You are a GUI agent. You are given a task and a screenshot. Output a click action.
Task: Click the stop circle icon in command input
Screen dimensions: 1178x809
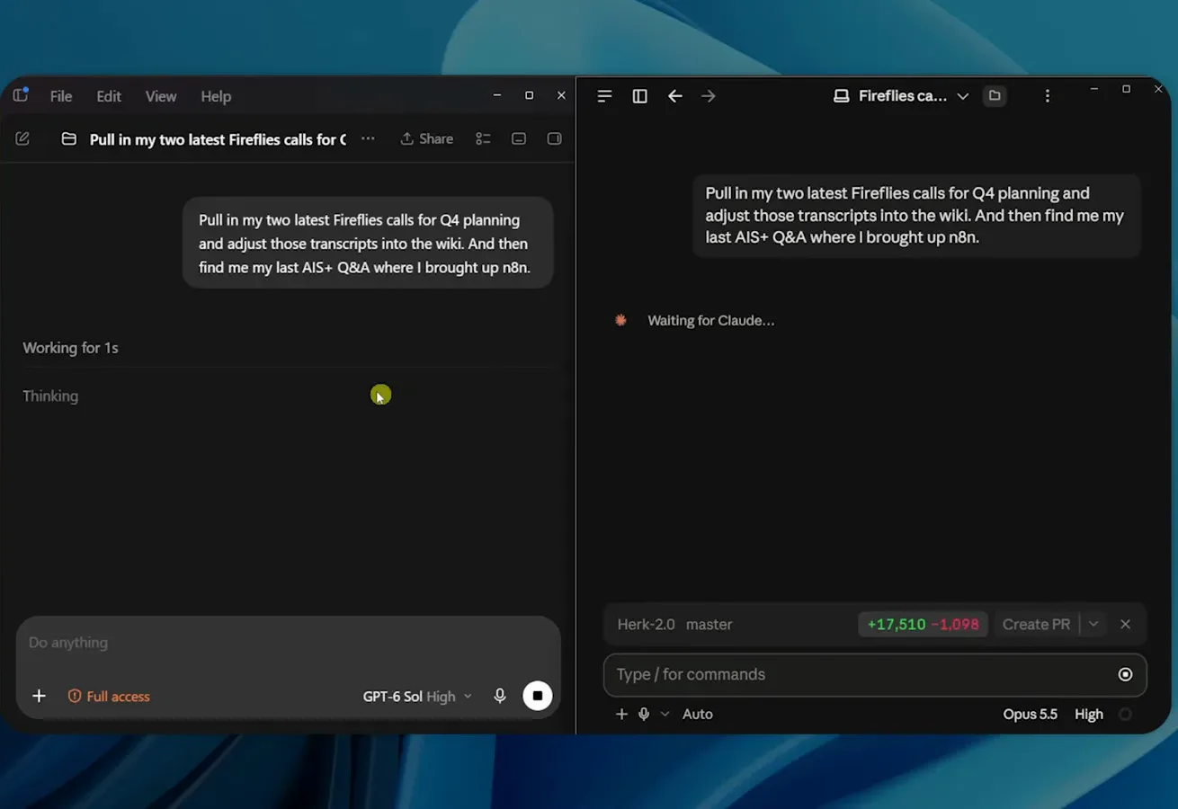pyautogui.click(x=1125, y=674)
